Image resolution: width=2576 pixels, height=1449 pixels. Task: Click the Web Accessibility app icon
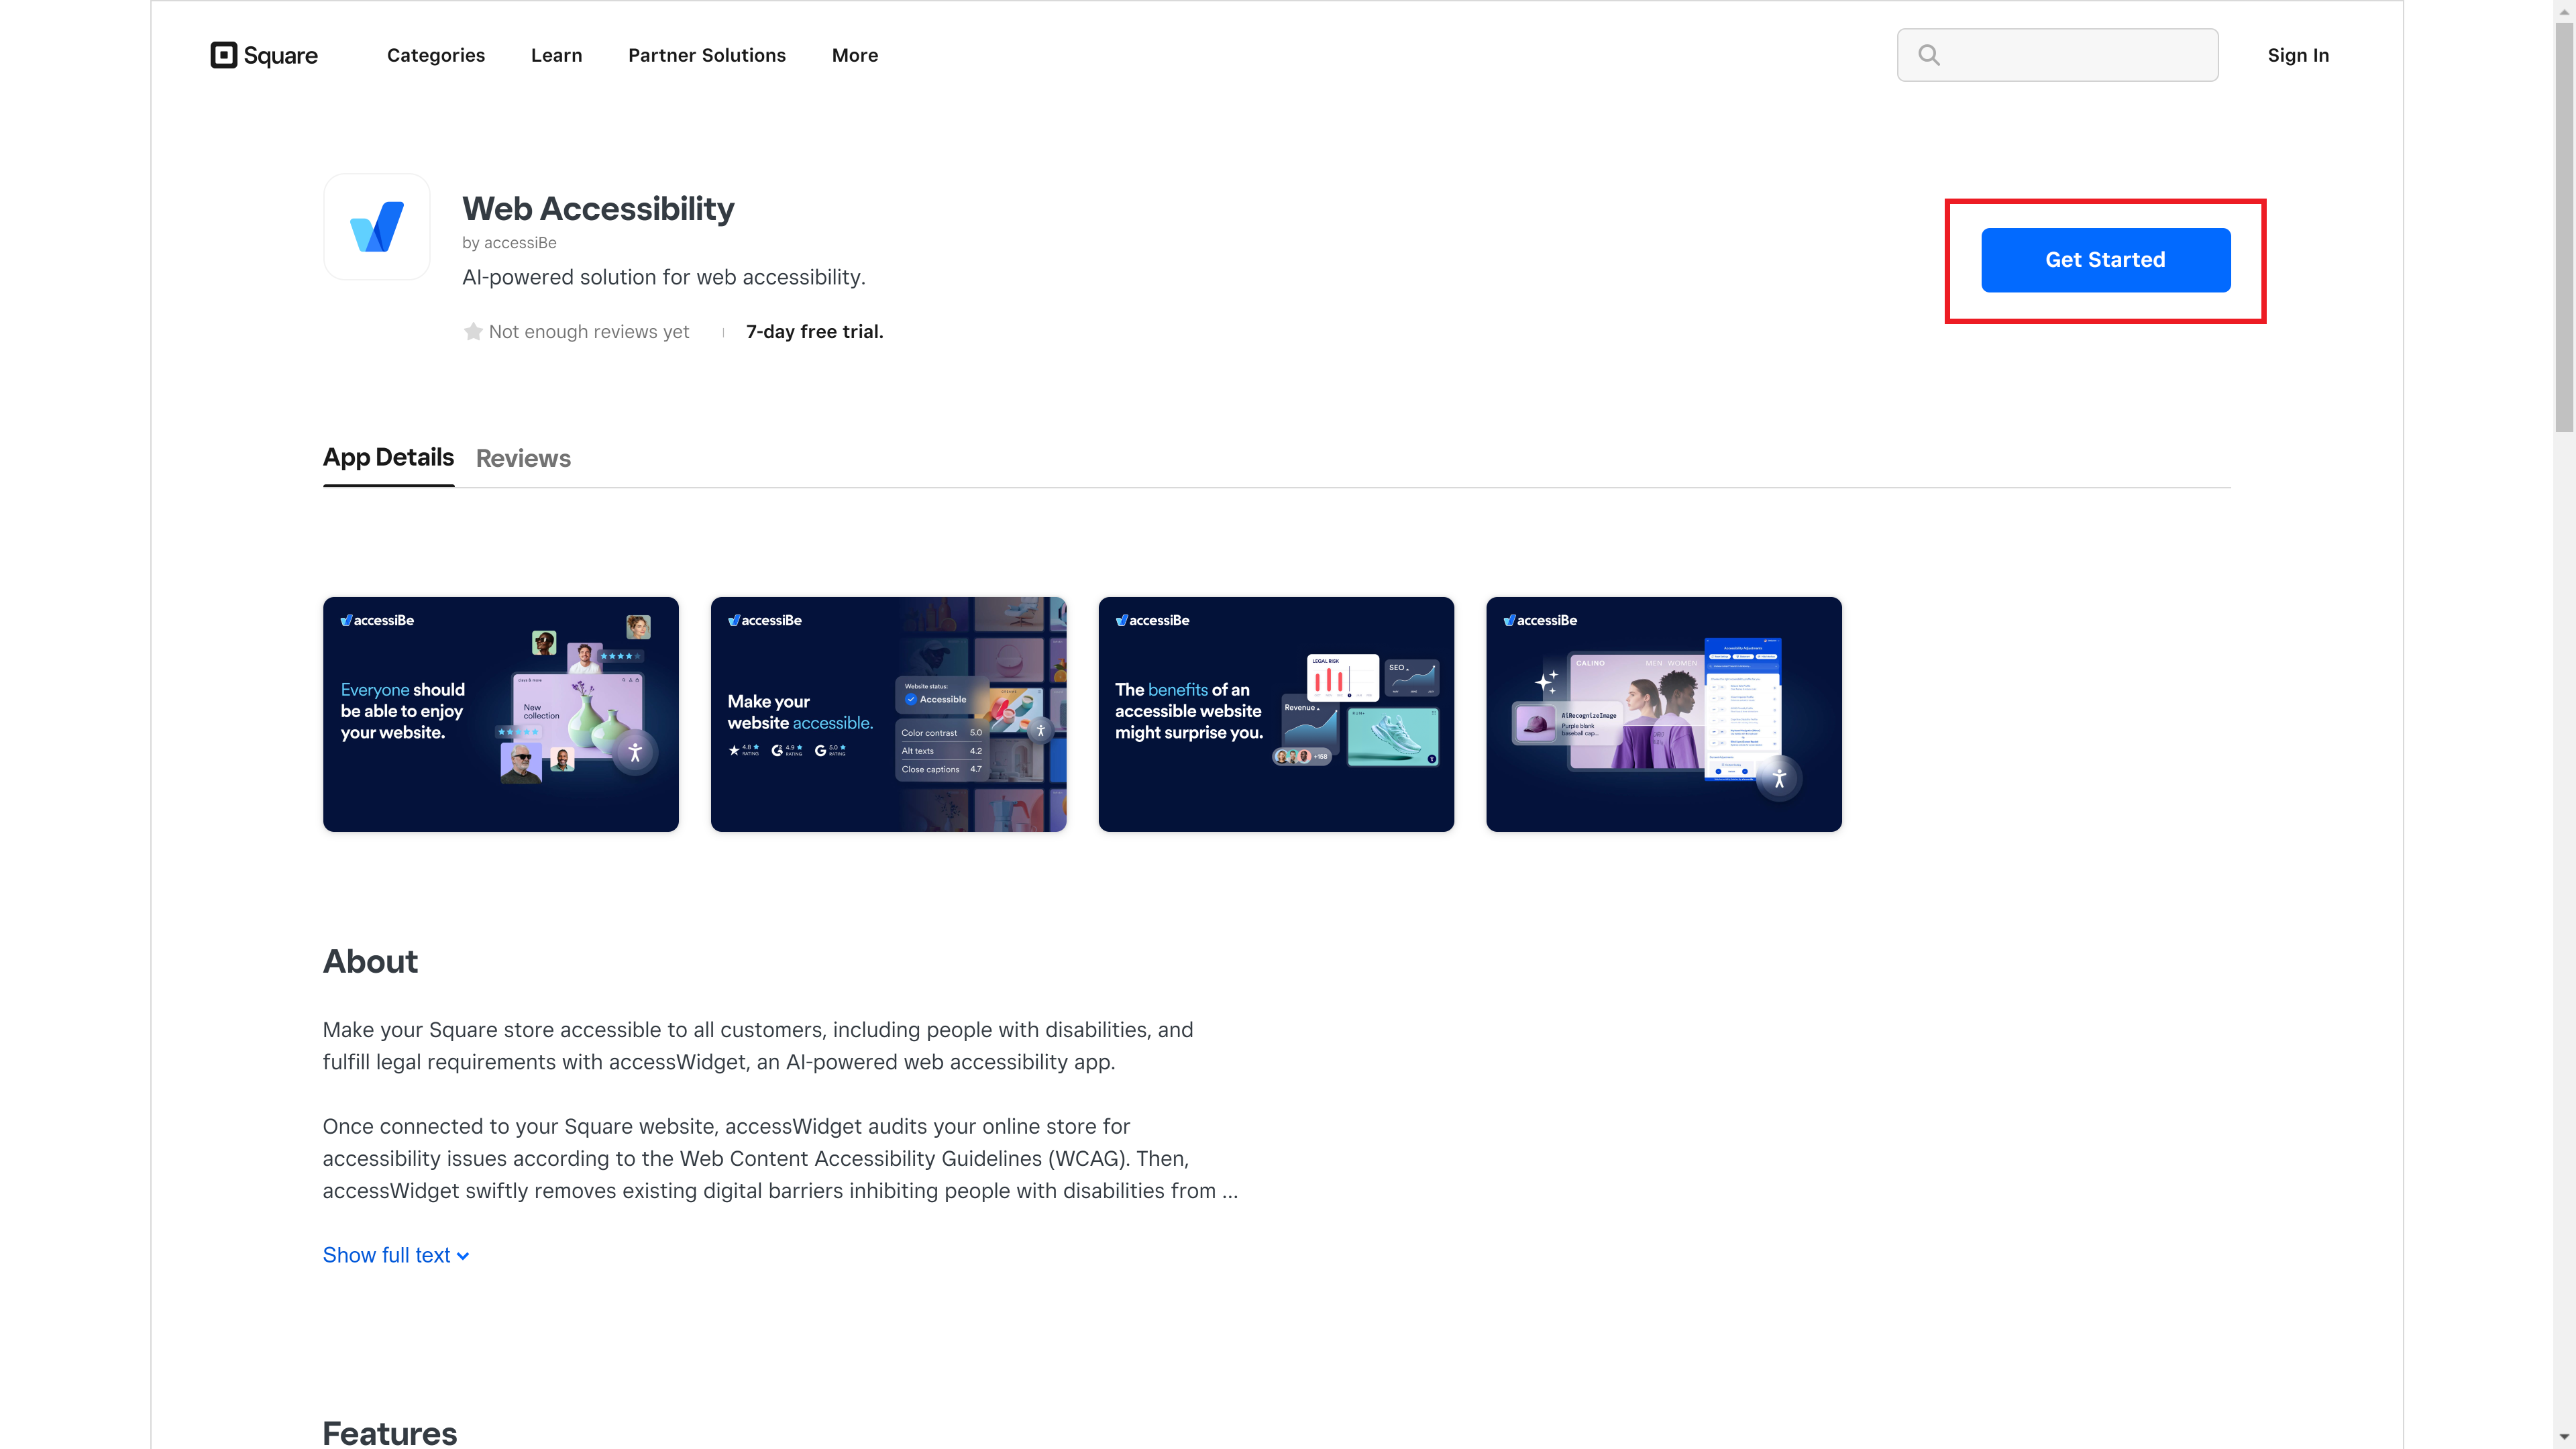point(376,227)
